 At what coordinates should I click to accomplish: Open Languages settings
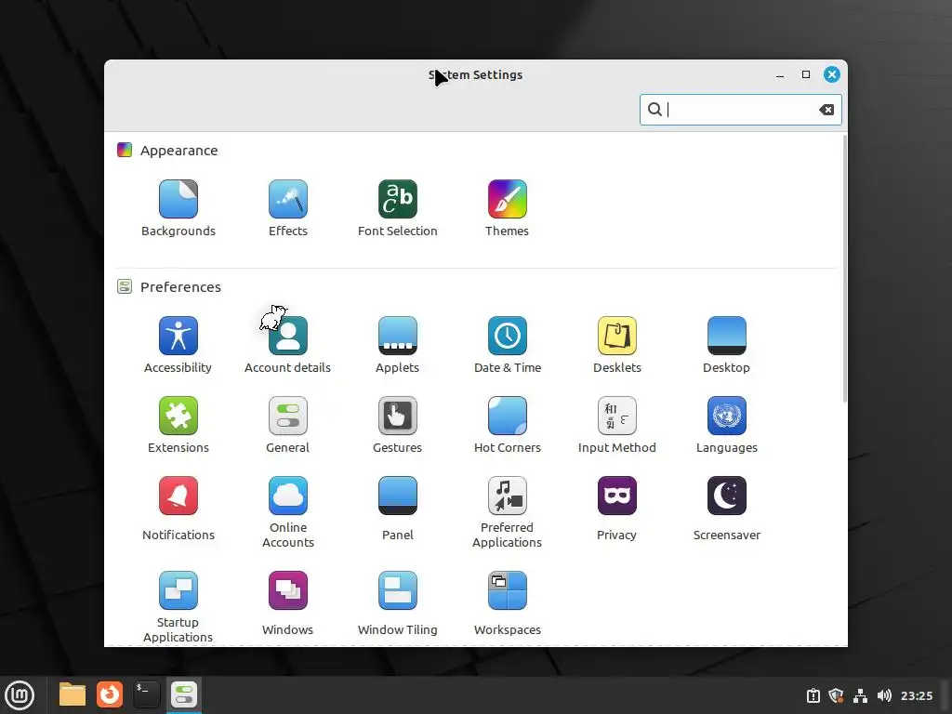click(726, 424)
